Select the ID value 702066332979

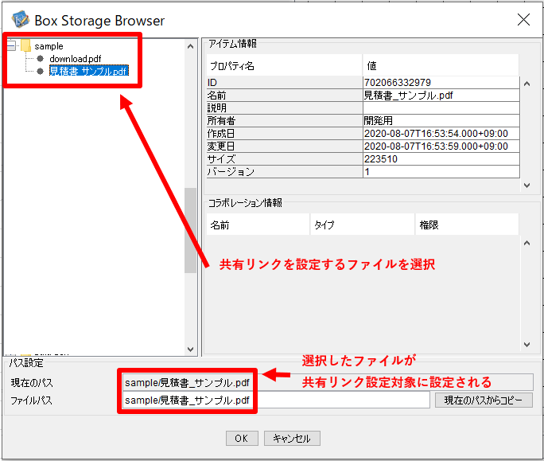[441, 82]
